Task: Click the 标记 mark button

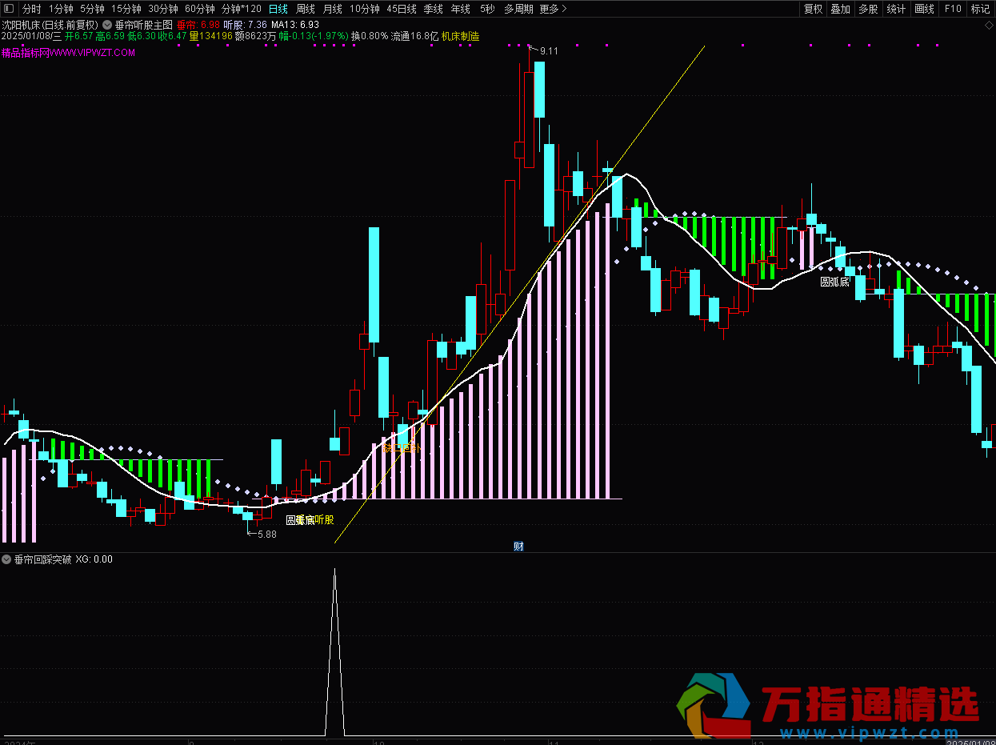Action: click(980, 9)
